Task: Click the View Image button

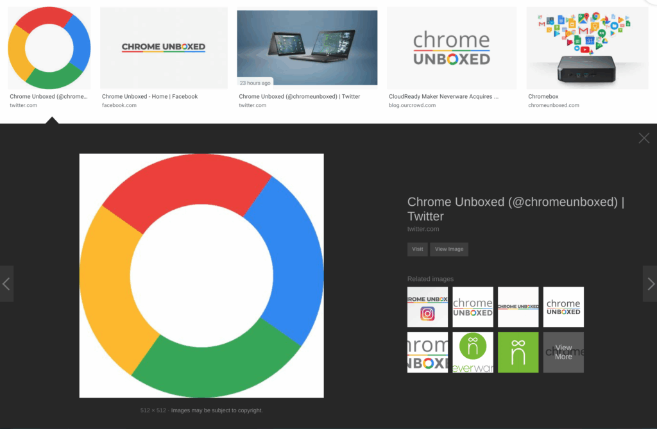Action: [449, 249]
